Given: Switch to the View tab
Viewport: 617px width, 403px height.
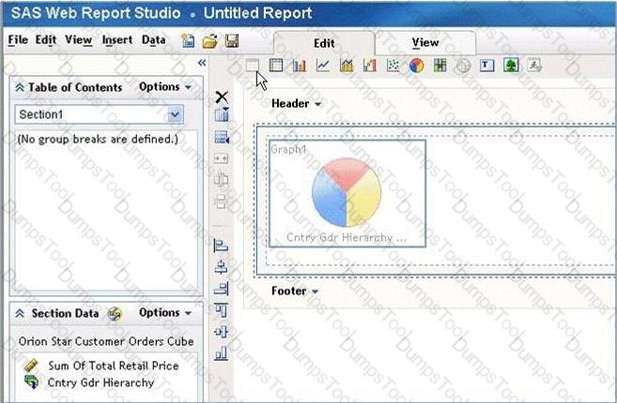Looking at the screenshot, I should tap(425, 43).
